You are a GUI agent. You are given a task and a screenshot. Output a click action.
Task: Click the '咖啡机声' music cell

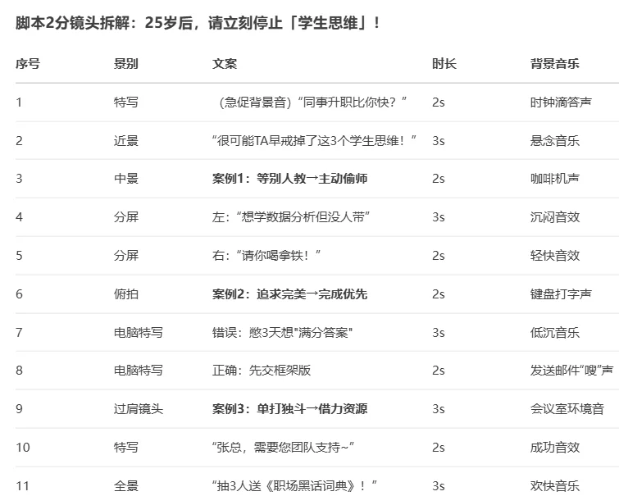[555, 179]
